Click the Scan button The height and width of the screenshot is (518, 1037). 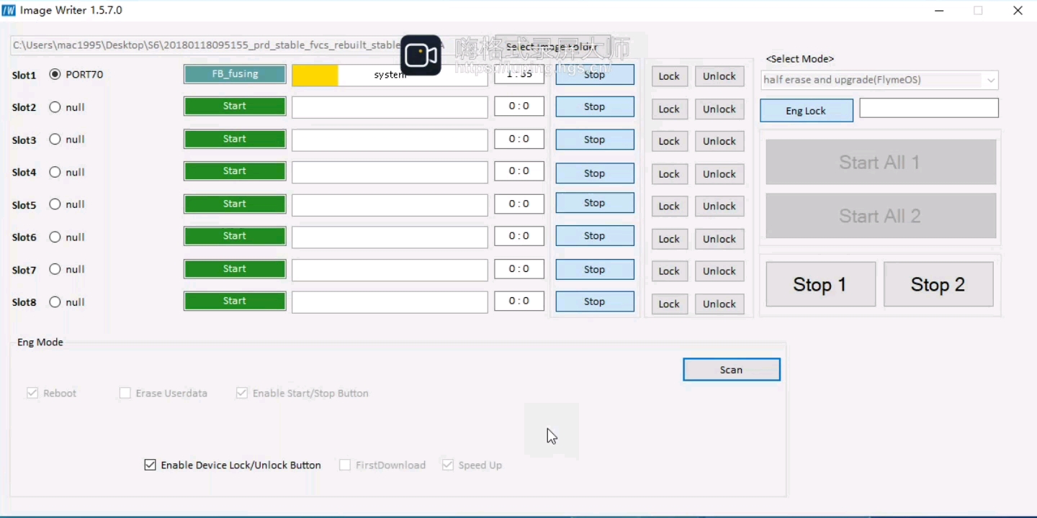point(732,370)
